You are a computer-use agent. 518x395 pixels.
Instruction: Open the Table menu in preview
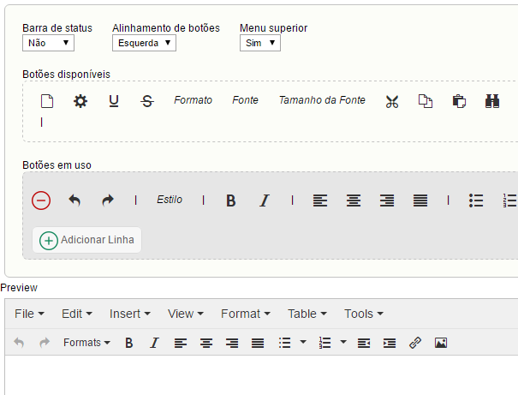coord(307,314)
